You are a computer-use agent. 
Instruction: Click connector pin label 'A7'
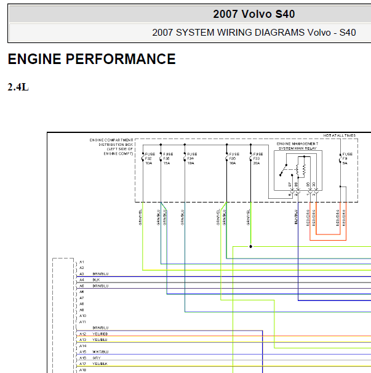[82, 298]
